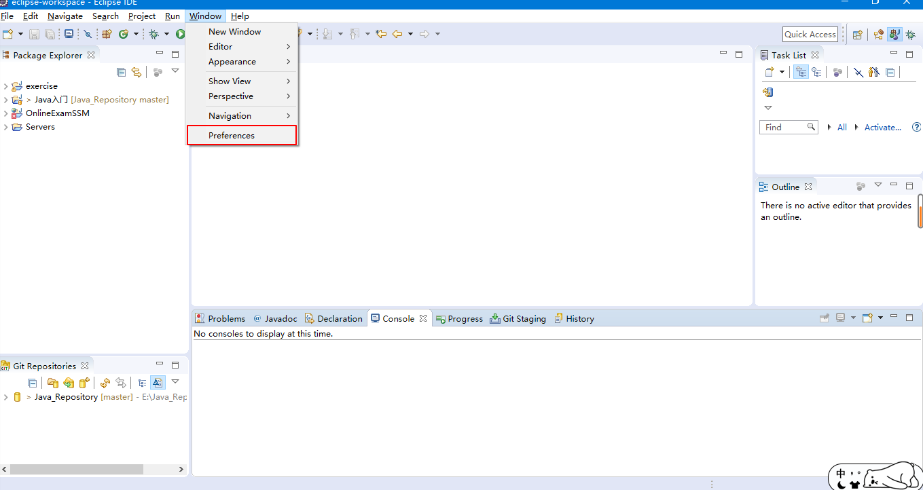This screenshot has height=490, width=923.
Task: Click the Save toolbar icon
Action: pos(34,34)
